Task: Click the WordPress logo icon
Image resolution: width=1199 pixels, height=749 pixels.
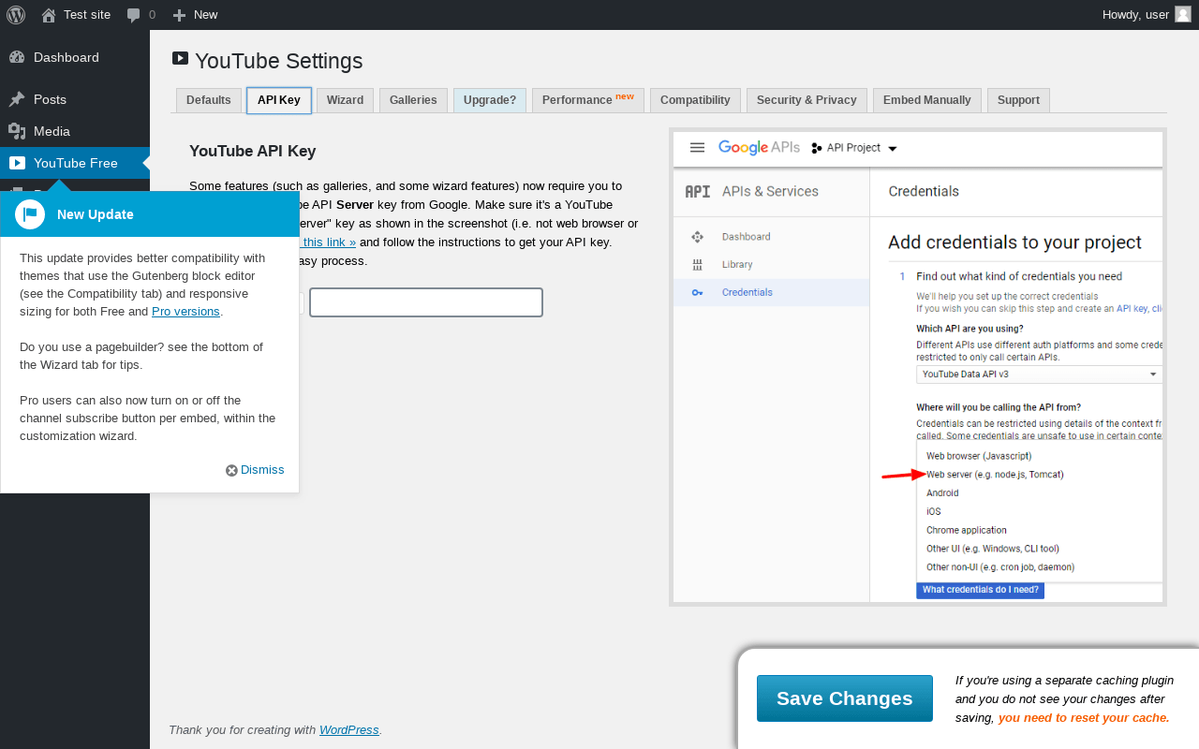Action: click(x=16, y=14)
